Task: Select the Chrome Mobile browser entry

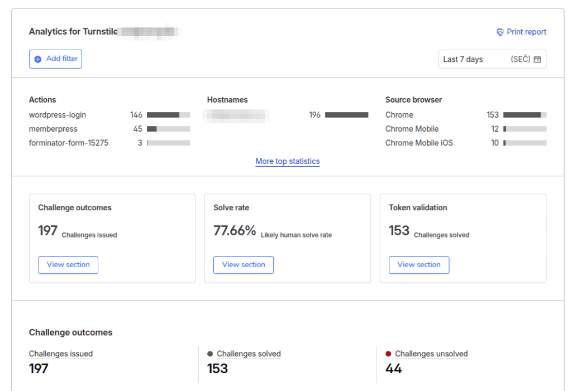Action: (466, 129)
